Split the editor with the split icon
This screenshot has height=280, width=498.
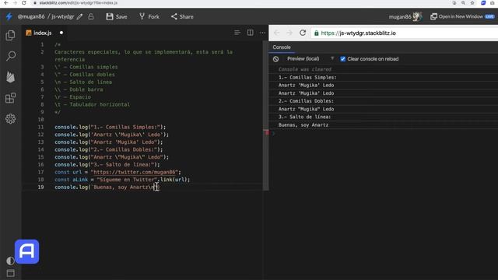(251, 33)
